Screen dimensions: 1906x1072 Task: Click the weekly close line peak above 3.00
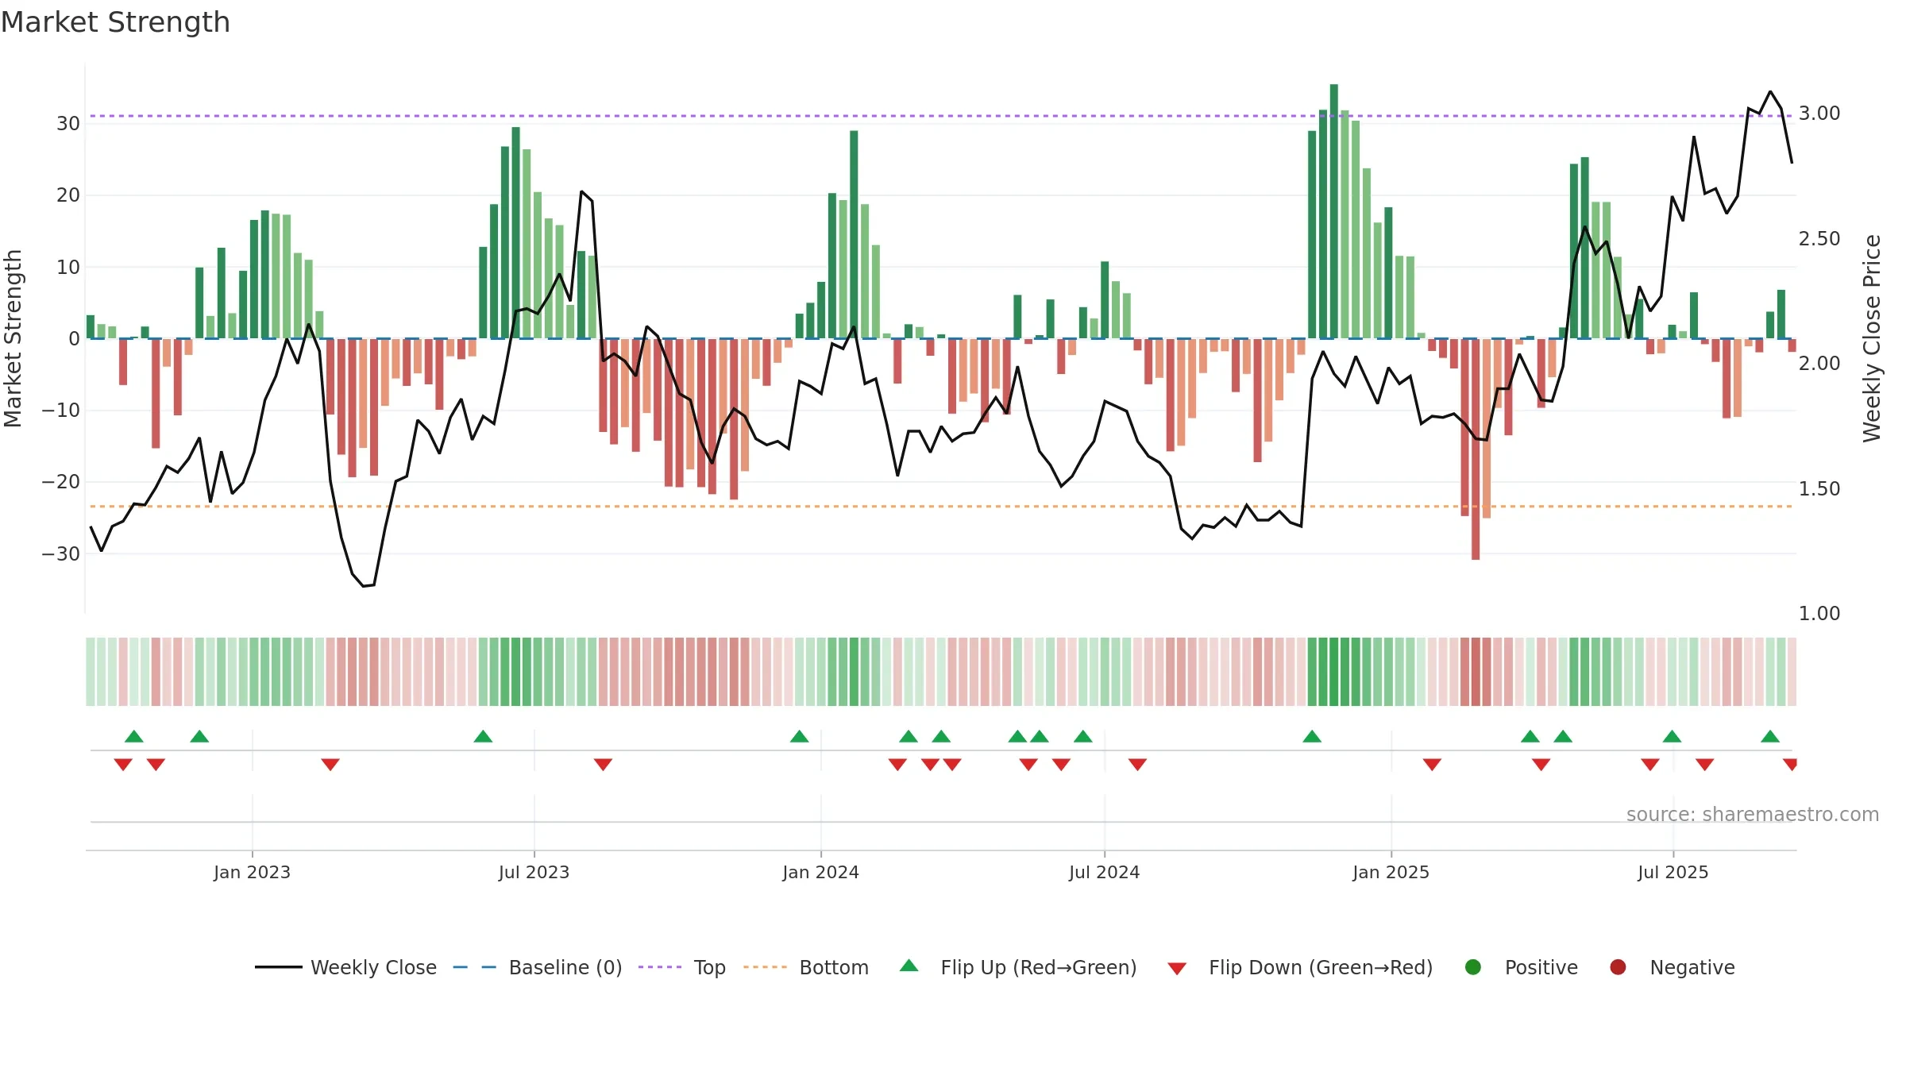(1770, 92)
